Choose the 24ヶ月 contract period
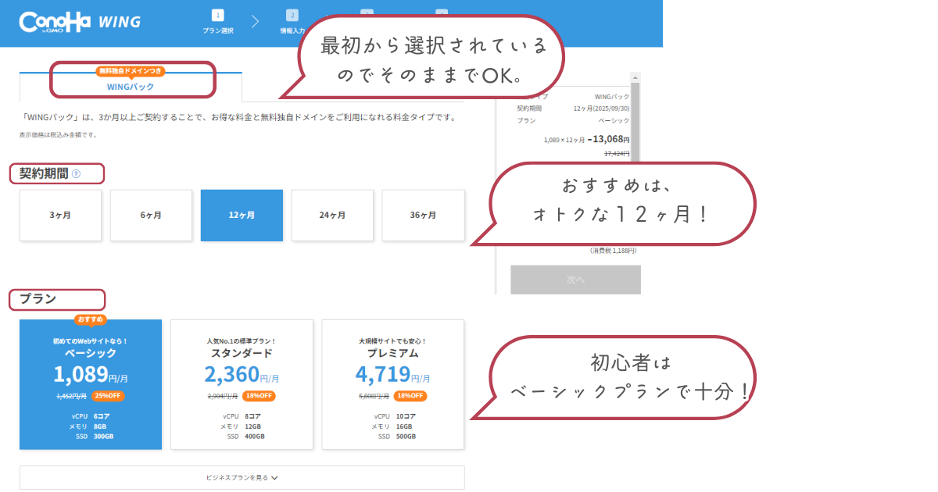Image resolution: width=938 pixels, height=492 pixels. 332,215
